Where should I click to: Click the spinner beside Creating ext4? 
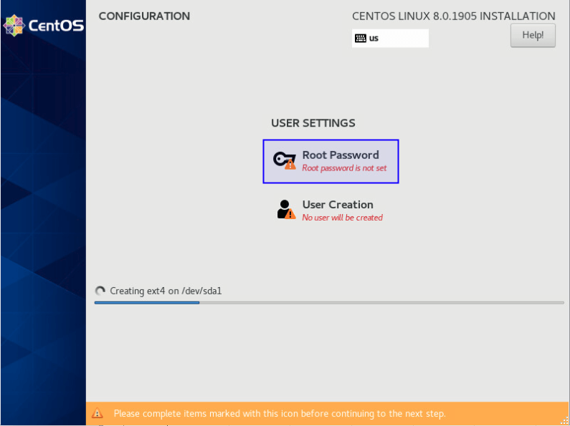tap(100, 291)
